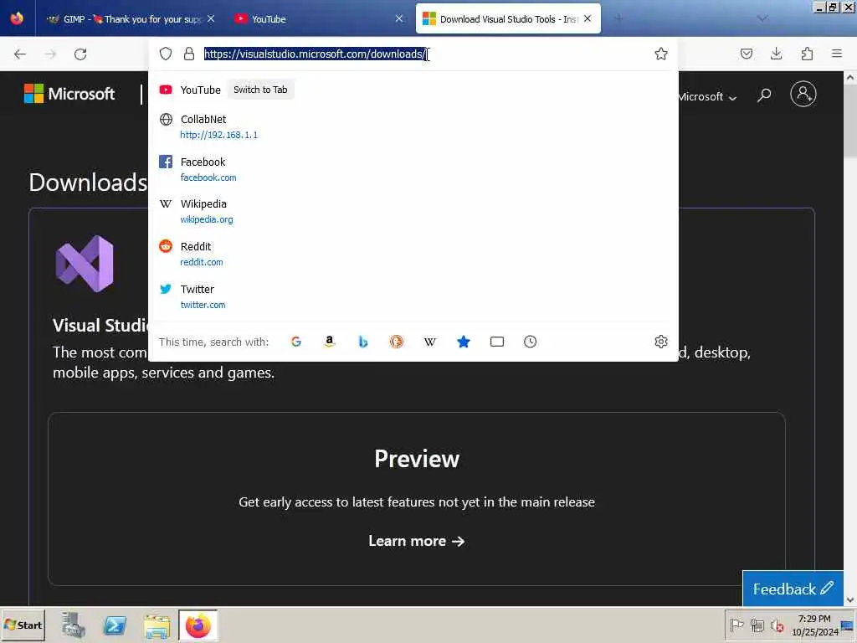Open Firefox View icon in tab strip

[x=17, y=18]
